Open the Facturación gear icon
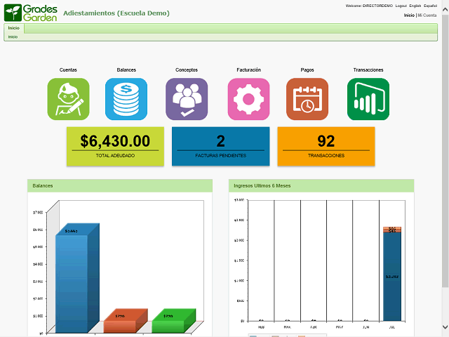The height and width of the screenshot is (337, 449). coord(248,99)
